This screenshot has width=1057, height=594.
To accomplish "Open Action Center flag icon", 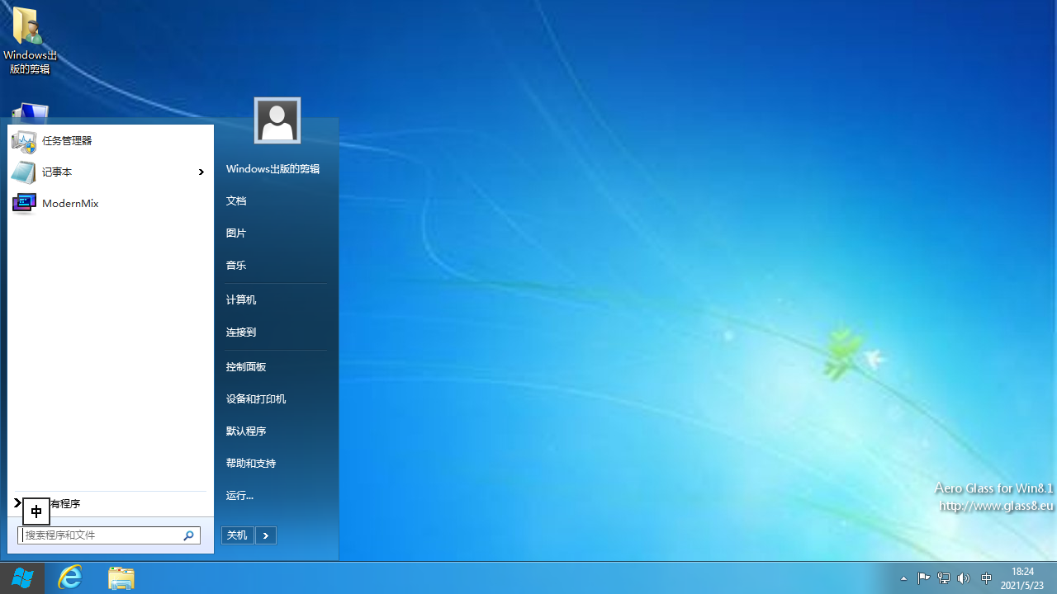I will (x=924, y=578).
